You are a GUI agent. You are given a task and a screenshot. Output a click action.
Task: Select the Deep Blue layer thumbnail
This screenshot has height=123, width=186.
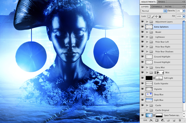149,94
